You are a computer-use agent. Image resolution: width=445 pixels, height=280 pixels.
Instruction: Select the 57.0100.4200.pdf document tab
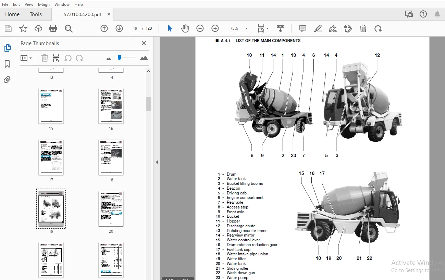pyautogui.click(x=82, y=14)
